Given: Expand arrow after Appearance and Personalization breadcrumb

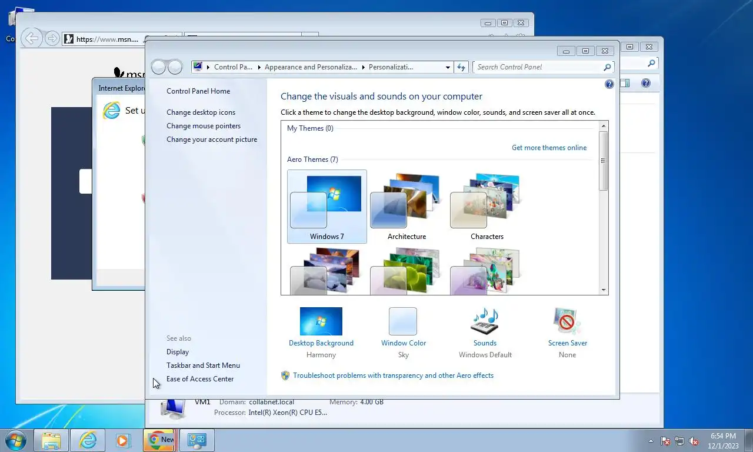Looking at the screenshot, I should 363,67.
